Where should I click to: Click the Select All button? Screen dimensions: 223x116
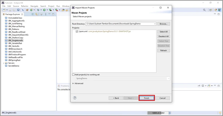[x=163, y=32]
